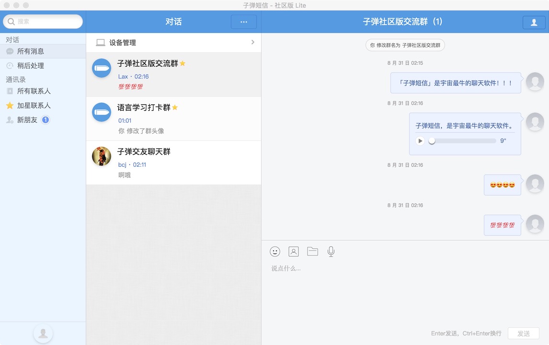Click system notice 你 修改群名为 子弹社区版交流群
The height and width of the screenshot is (345, 549).
coord(405,45)
